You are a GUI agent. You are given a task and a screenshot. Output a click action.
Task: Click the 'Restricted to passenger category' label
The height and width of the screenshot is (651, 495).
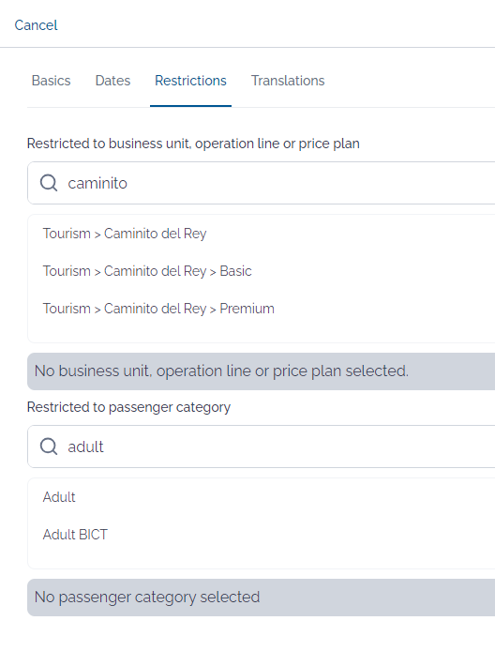point(128,407)
